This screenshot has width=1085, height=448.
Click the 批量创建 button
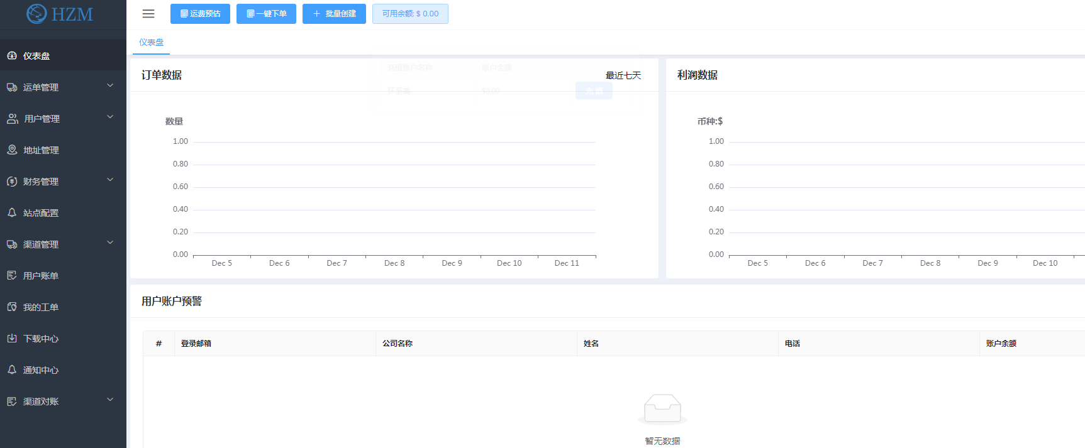(334, 14)
